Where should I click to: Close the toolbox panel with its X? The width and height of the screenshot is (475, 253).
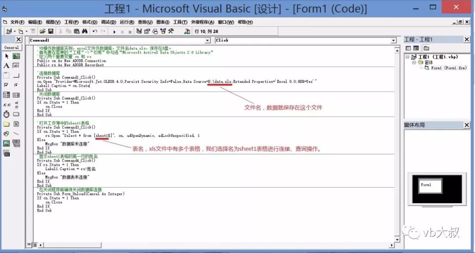[x=18, y=39]
